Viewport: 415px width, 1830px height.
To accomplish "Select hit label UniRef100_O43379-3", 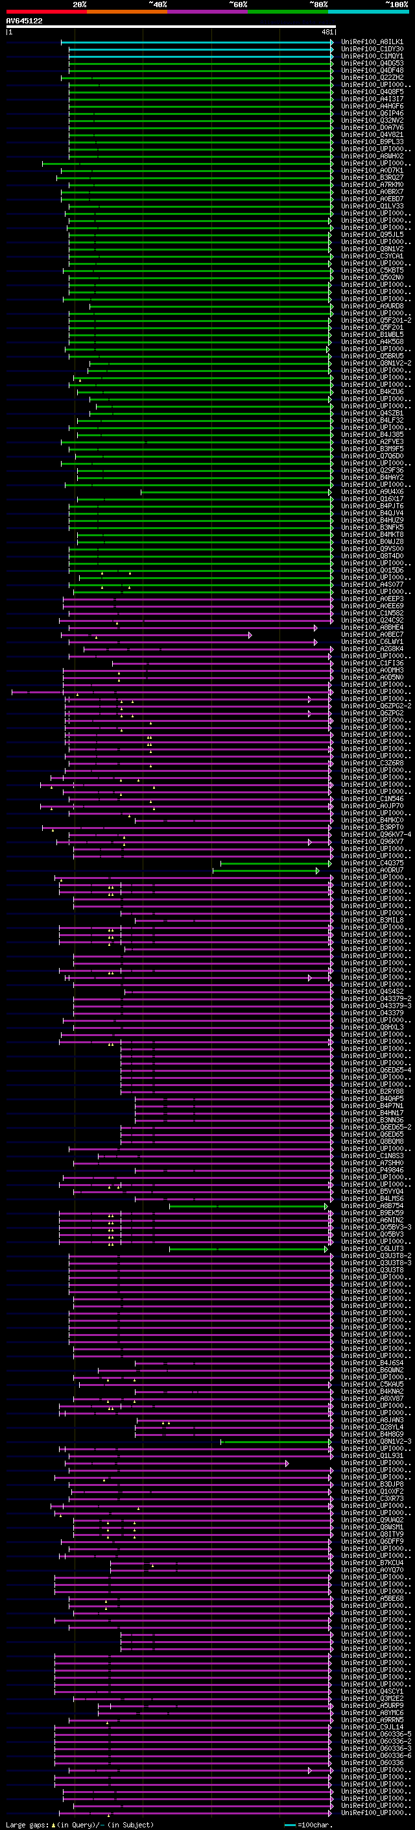I will (376, 1006).
